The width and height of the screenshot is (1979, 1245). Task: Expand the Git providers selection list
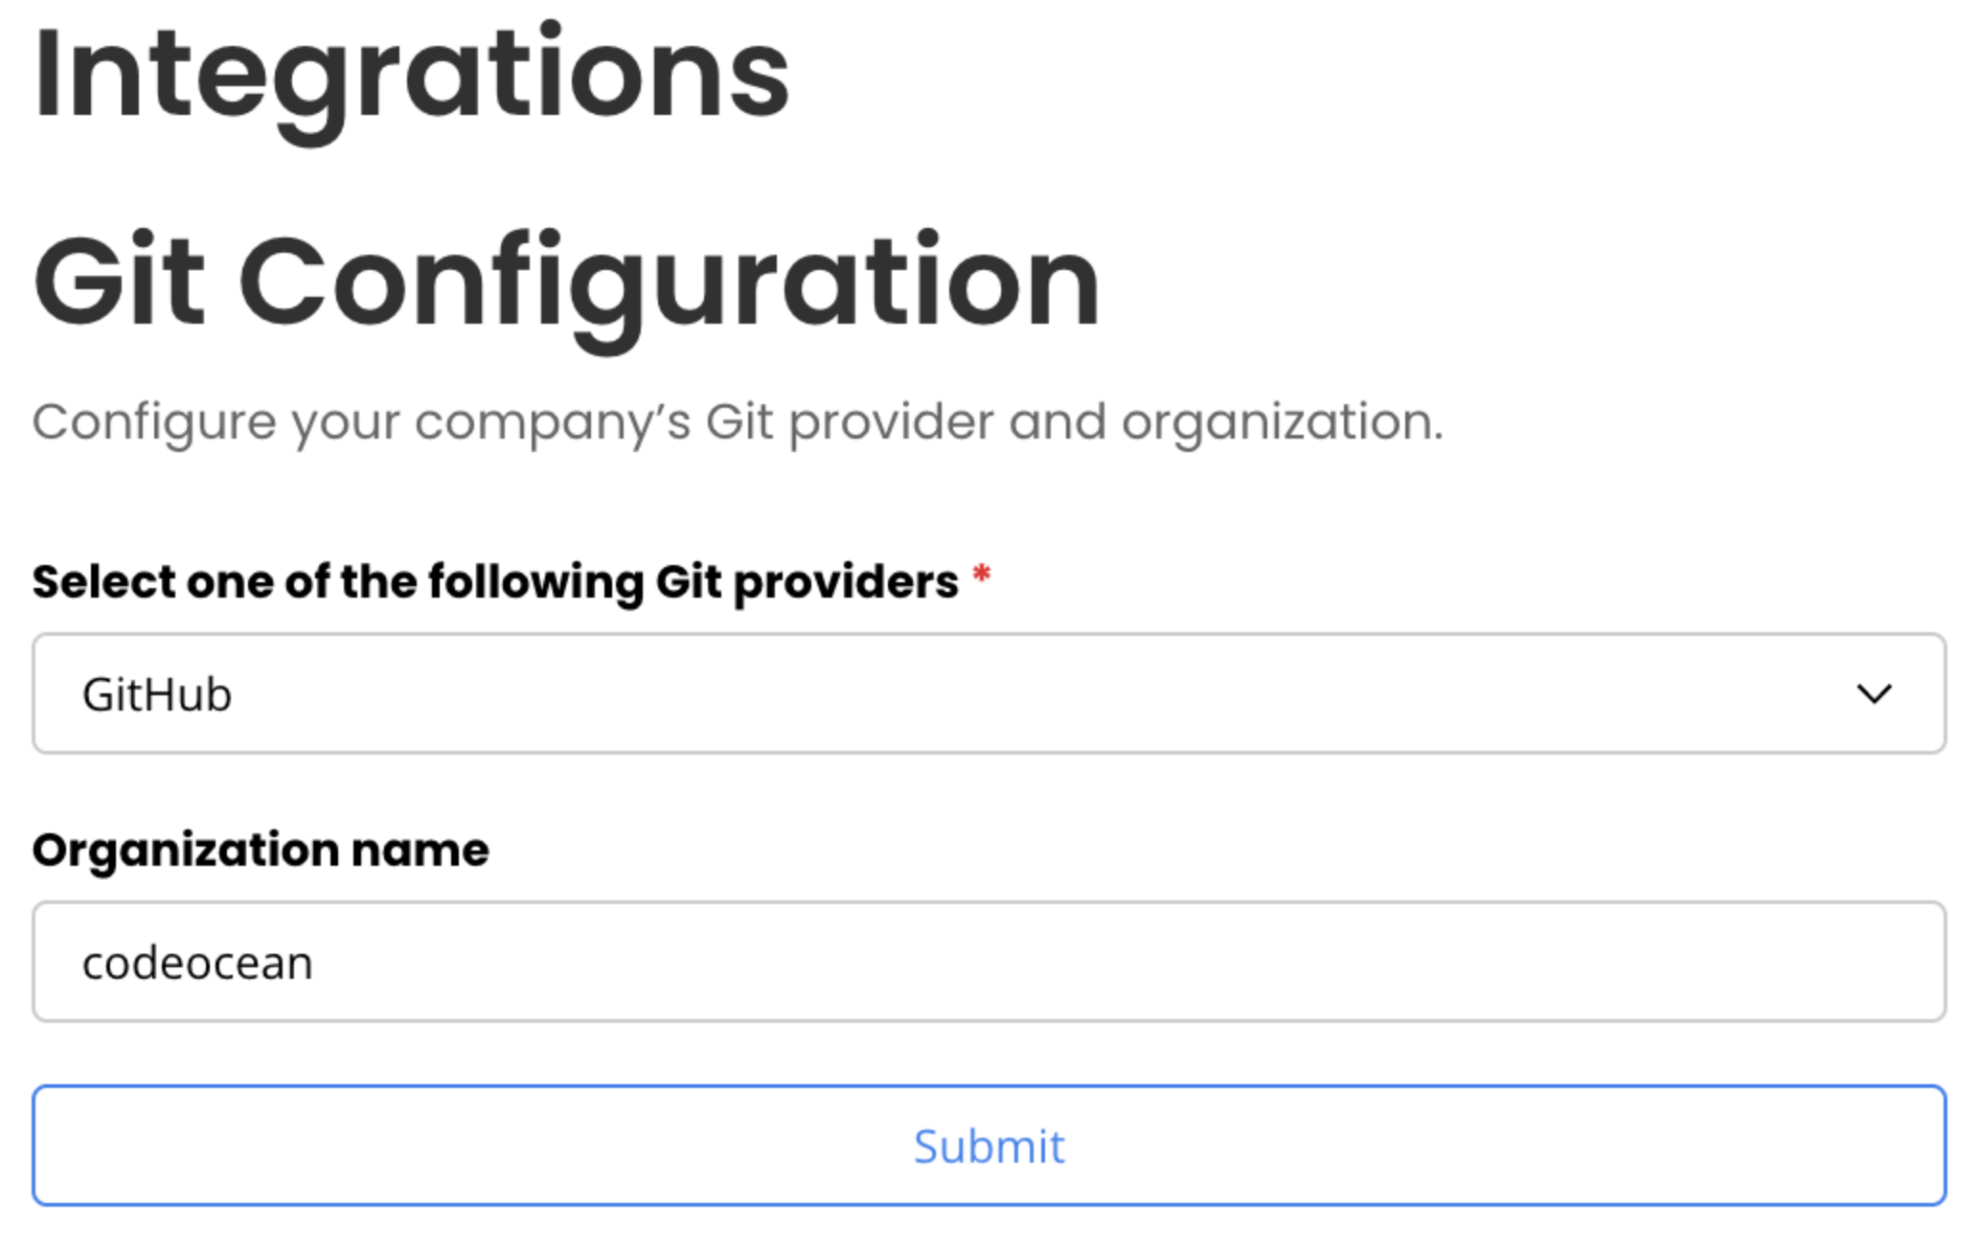point(989,693)
